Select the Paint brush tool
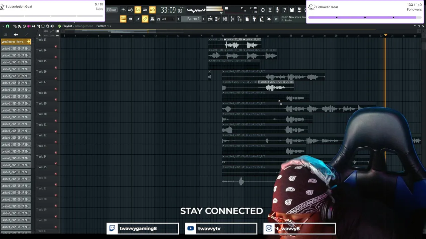The image size is (426, 239). (19, 26)
